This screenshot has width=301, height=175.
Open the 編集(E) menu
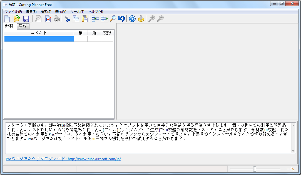(31, 12)
